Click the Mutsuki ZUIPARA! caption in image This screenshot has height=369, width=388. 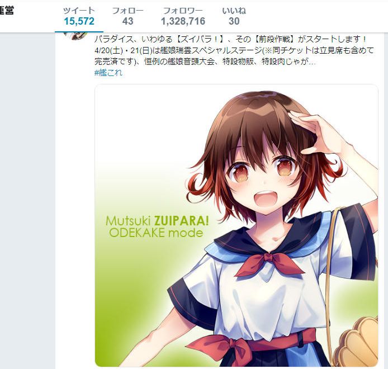click(157, 221)
